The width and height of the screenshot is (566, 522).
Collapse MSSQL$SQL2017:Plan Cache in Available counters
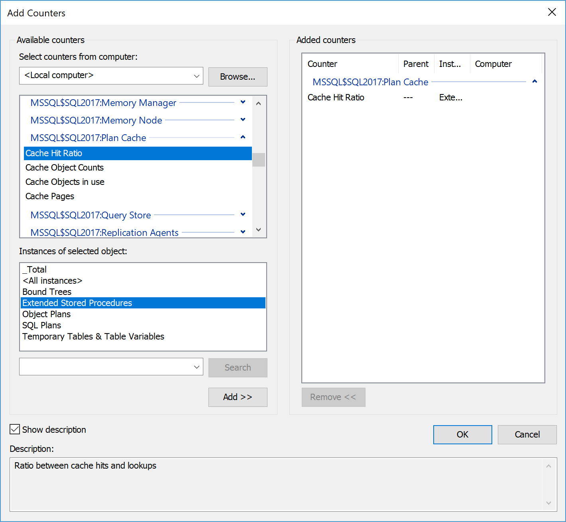[x=243, y=137]
